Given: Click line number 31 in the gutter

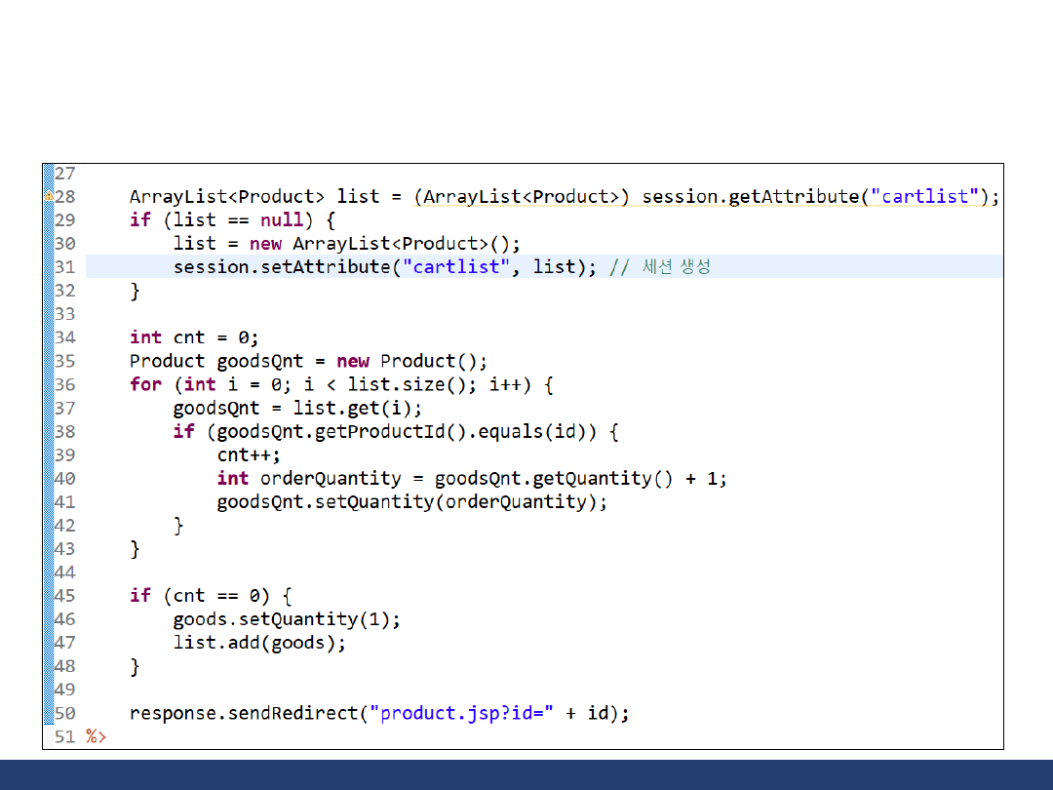Looking at the screenshot, I should (x=64, y=267).
